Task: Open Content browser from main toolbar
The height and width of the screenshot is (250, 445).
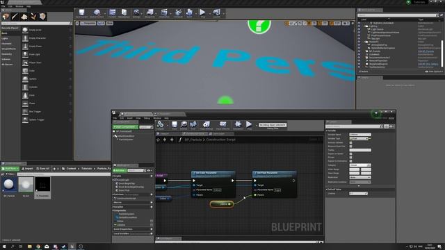Action: pos(113,13)
